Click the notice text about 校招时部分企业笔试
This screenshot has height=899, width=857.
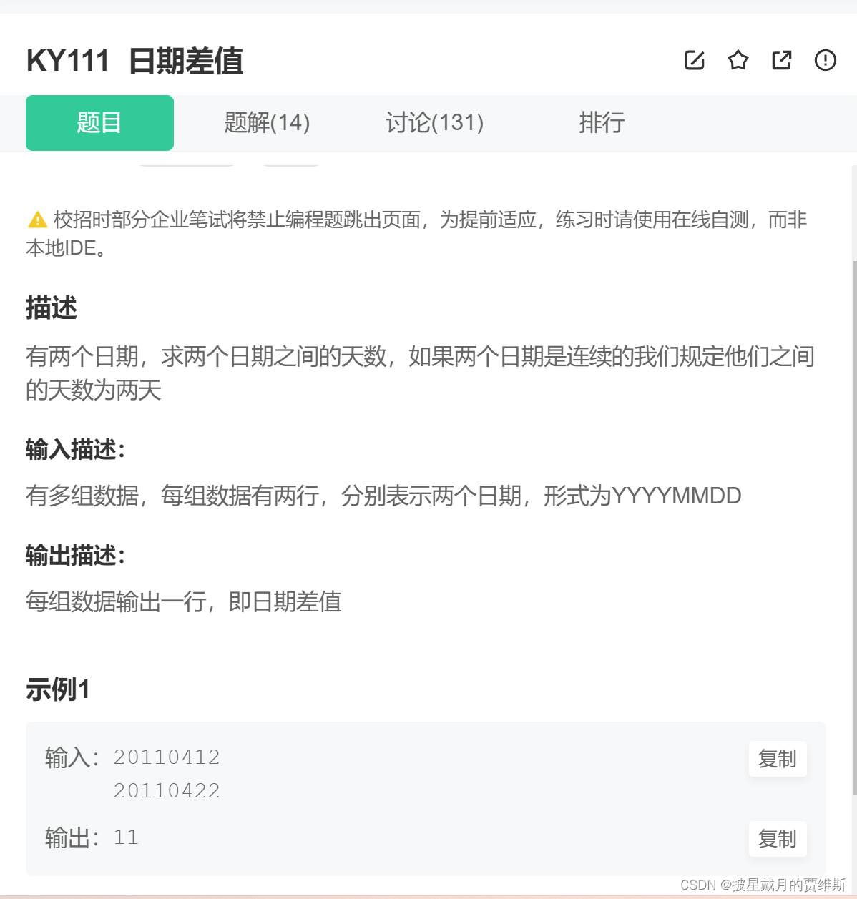[416, 234]
